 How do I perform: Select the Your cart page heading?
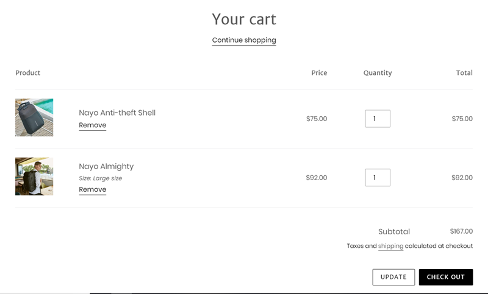pos(244,19)
